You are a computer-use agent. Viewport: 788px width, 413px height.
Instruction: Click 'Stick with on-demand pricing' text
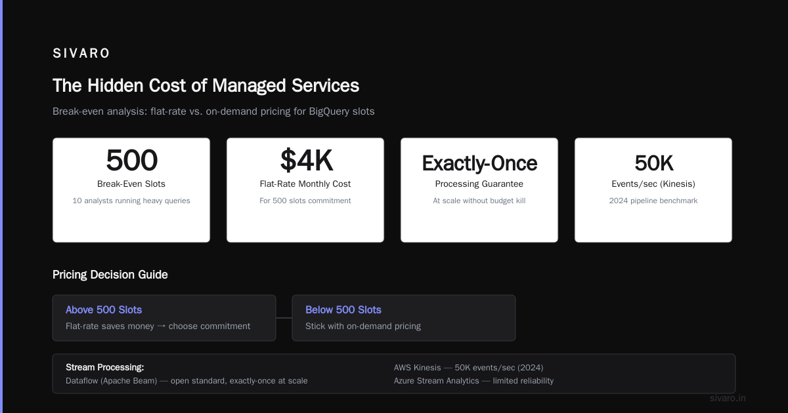[x=363, y=326]
